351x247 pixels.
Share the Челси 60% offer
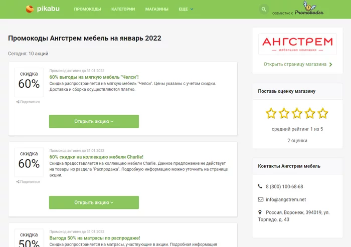(28, 102)
